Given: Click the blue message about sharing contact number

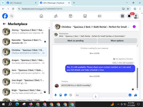Looking at the screenshot, I should click(100, 68).
